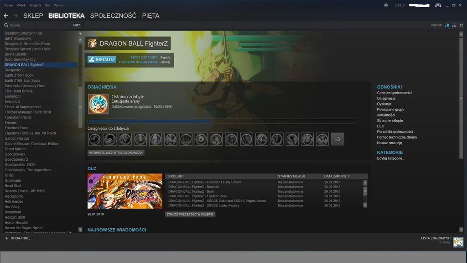Sort DLC by DATA ZAKUPU column
467x263 pixels.
click(x=337, y=176)
